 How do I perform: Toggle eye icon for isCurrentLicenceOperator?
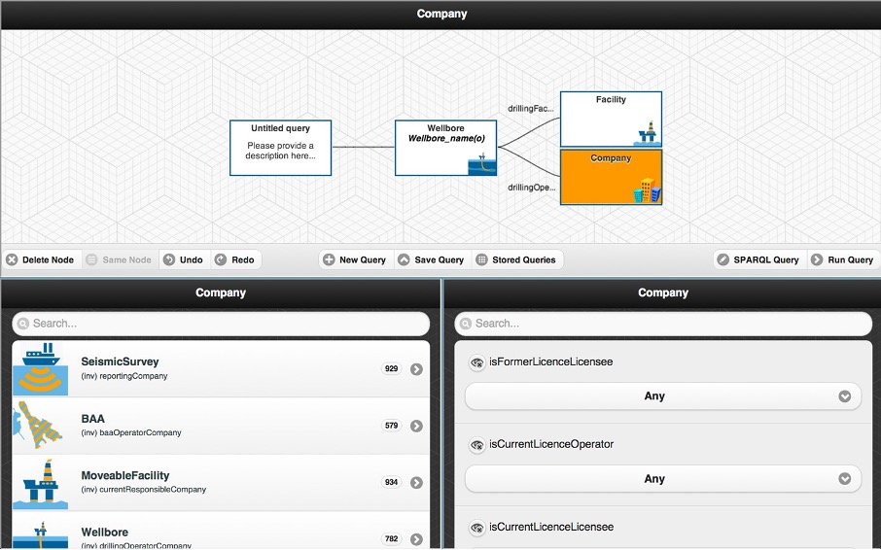pos(476,445)
